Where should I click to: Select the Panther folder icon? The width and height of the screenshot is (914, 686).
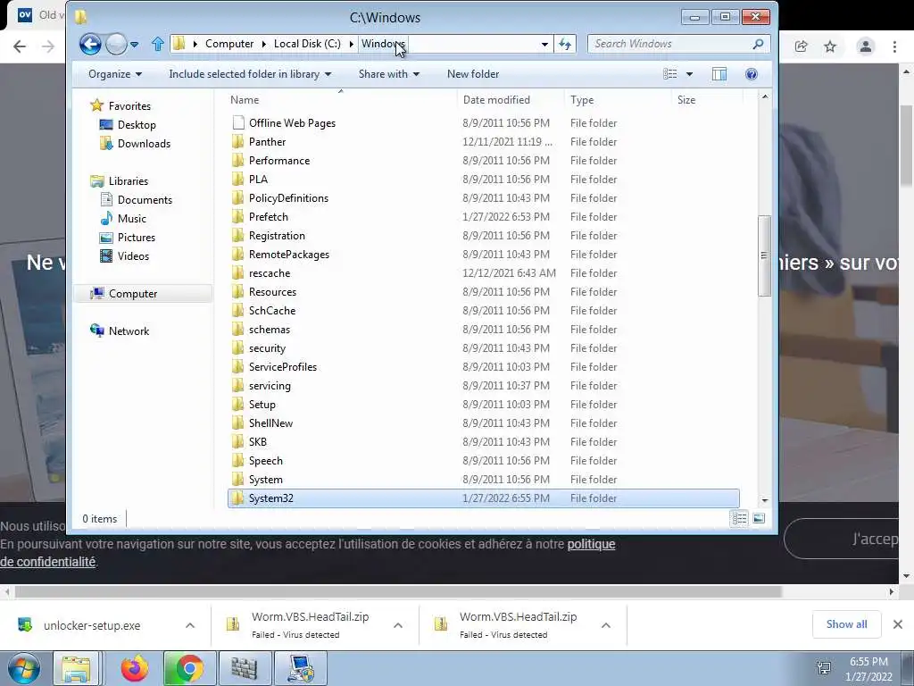coord(237,142)
